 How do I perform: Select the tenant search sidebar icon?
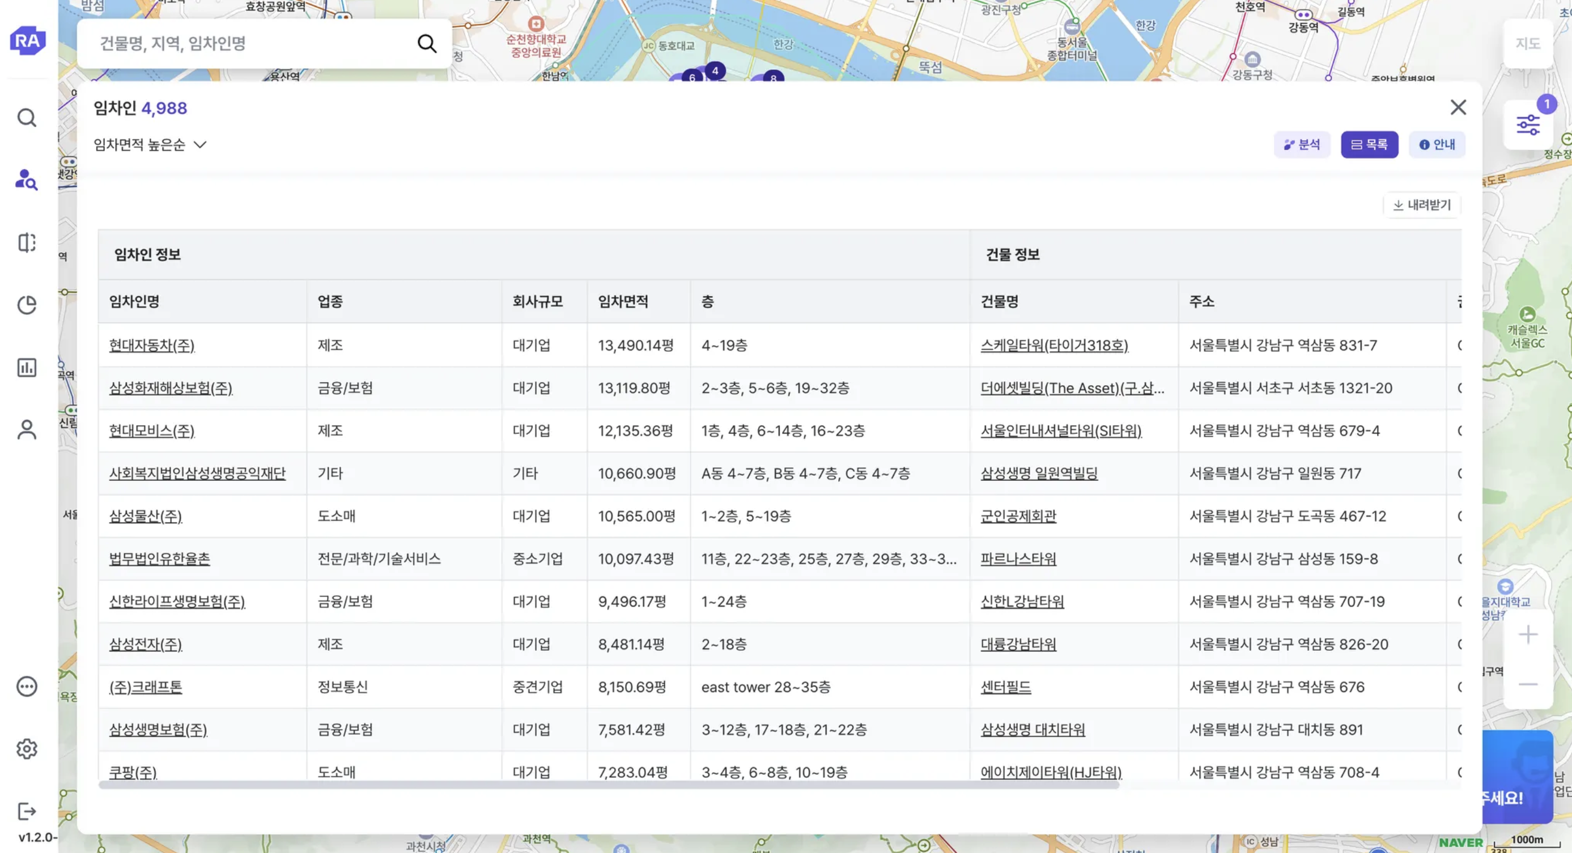(x=26, y=180)
